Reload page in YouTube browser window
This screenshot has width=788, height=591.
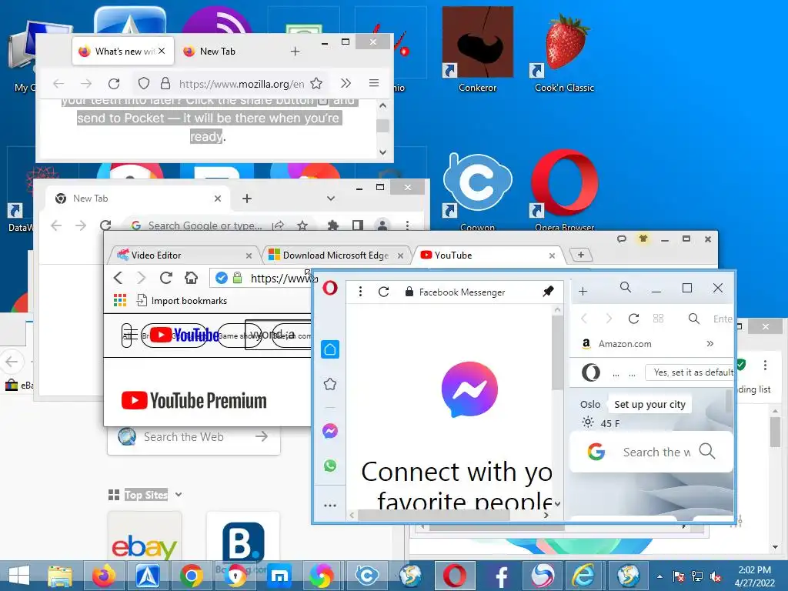(x=166, y=278)
